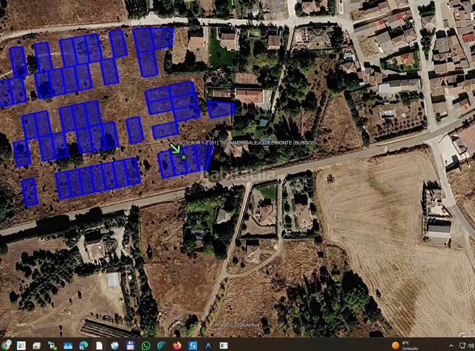Expand the hidden system tray icons chevron
The image size is (475, 351).
tap(451, 346)
